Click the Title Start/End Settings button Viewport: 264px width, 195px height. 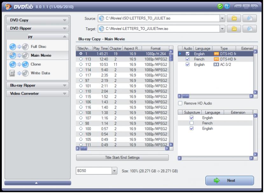point(122,157)
